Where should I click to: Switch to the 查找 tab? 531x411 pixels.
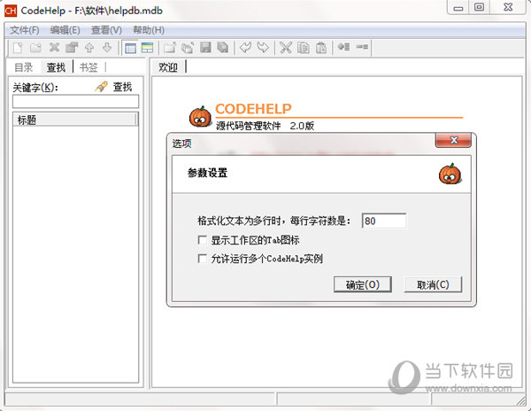coord(56,67)
